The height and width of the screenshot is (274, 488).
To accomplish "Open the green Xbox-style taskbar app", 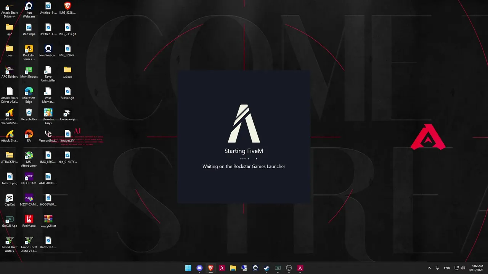I will 278,268.
